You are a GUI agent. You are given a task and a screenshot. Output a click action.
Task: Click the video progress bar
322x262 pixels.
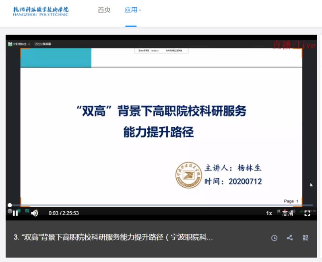coord(161,205)
